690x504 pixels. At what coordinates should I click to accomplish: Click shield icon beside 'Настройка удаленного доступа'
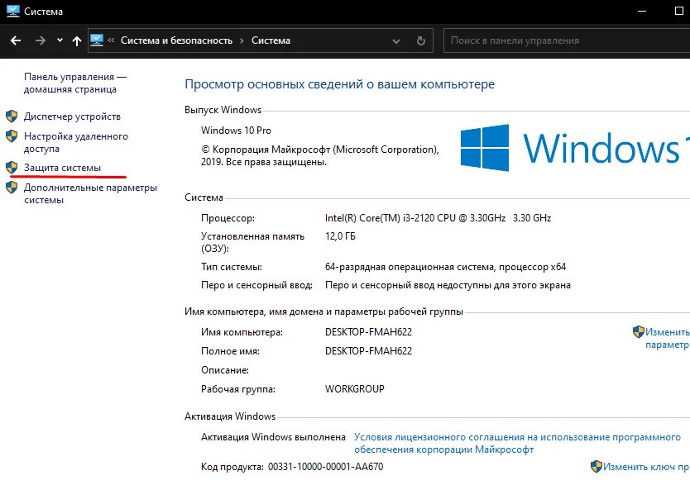pyautogui.click(x=12, y=136)
